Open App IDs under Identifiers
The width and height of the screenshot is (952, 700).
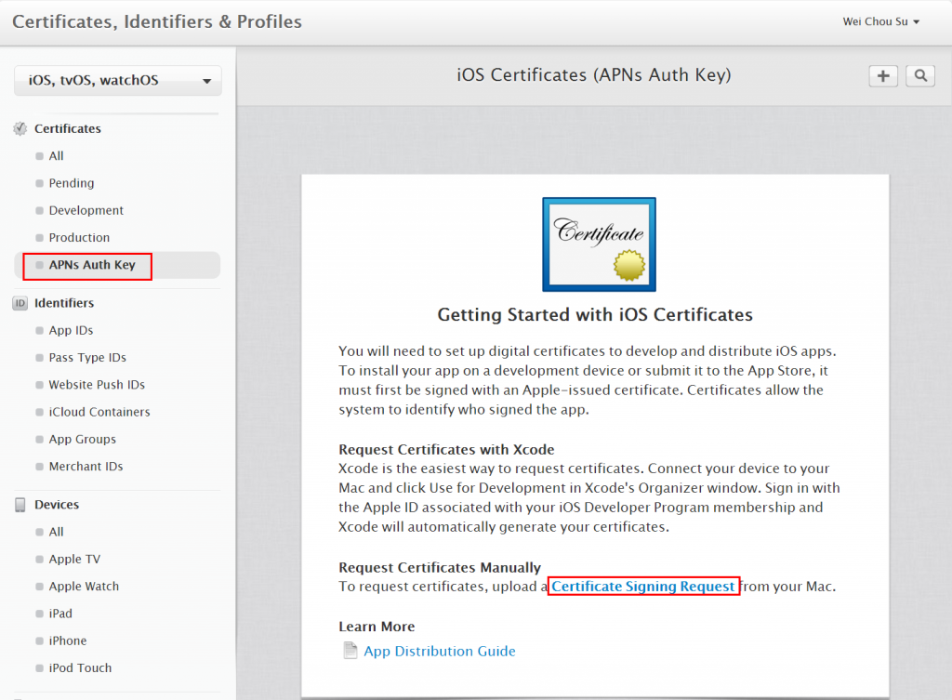(71, 330)
